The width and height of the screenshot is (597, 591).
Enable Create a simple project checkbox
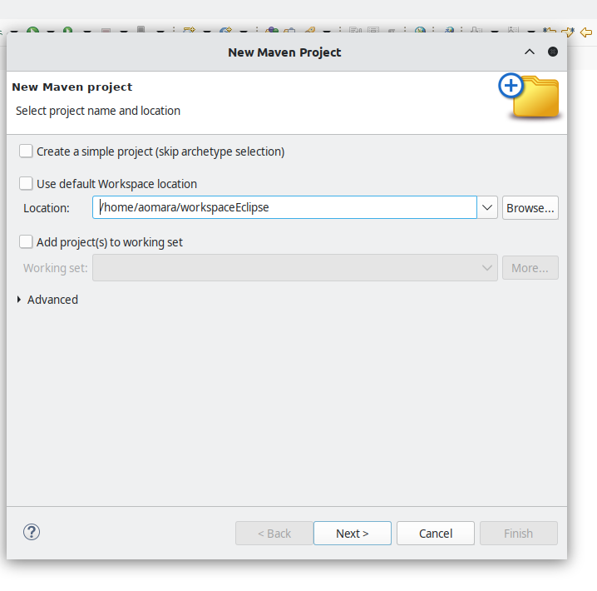click(x=27, y=151)
